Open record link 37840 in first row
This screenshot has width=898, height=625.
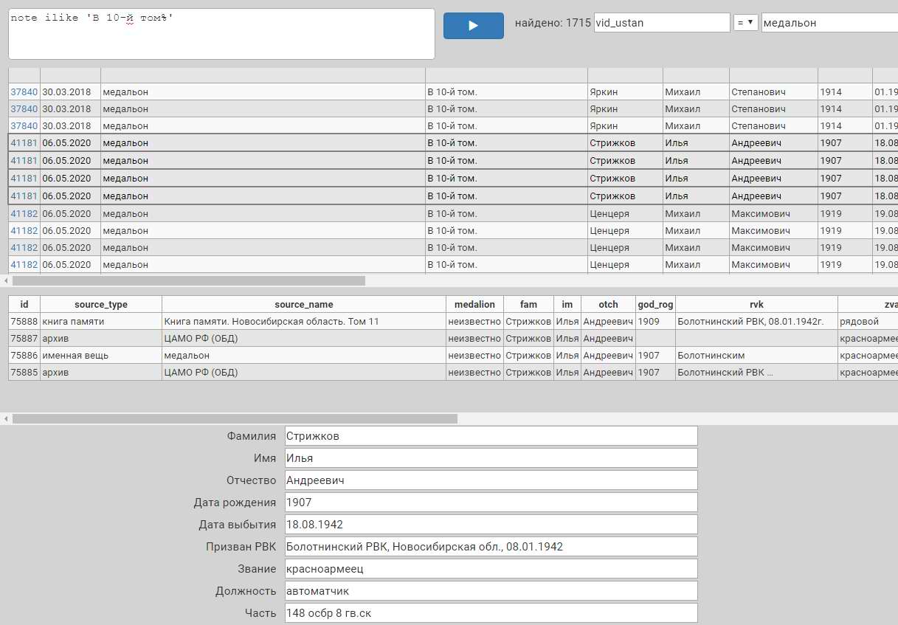24,92
